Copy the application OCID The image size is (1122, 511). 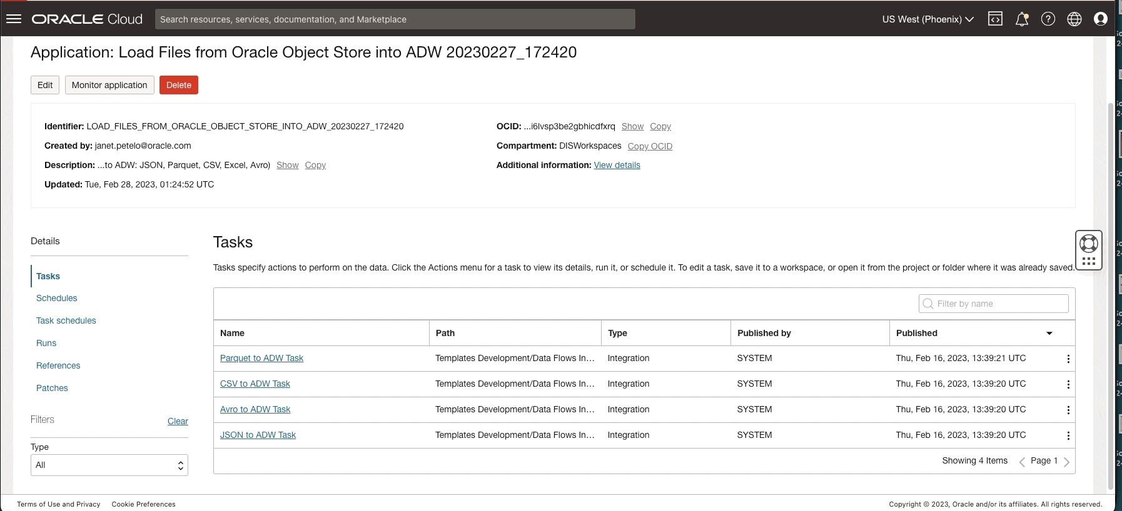coord(660,126)
